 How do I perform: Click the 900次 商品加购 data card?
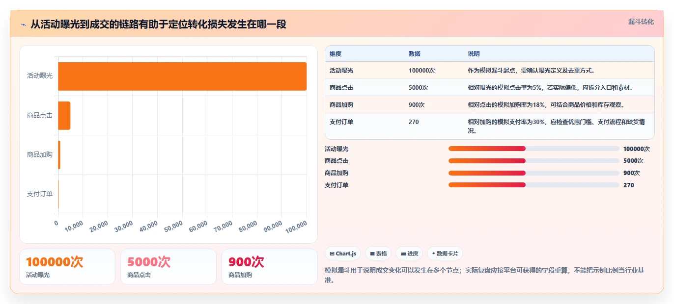pyautogui.click(x=270, y=267)
